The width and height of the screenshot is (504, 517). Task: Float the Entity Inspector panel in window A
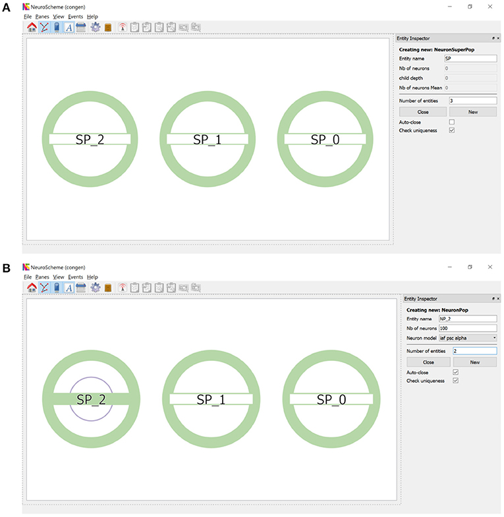493,39
